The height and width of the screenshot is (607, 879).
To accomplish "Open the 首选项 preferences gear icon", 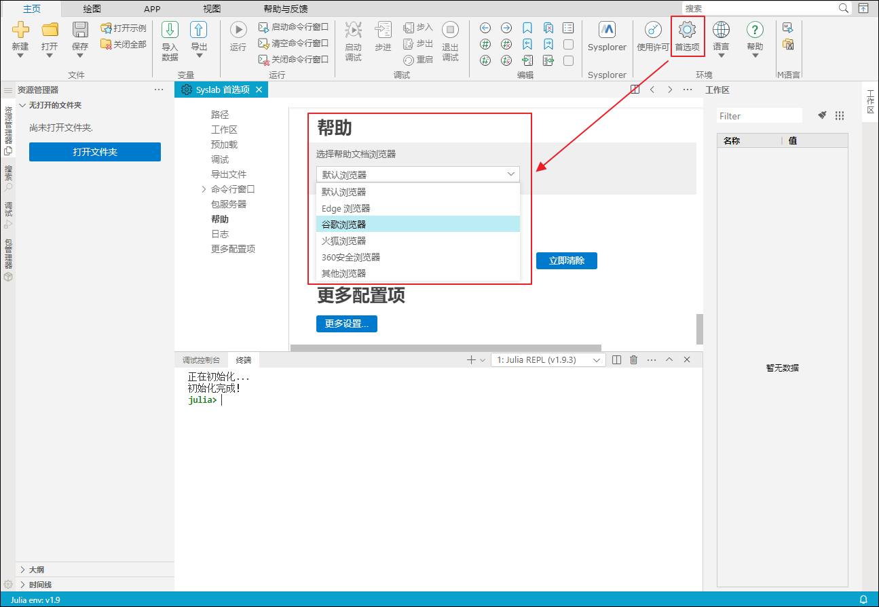I will 687,31.
